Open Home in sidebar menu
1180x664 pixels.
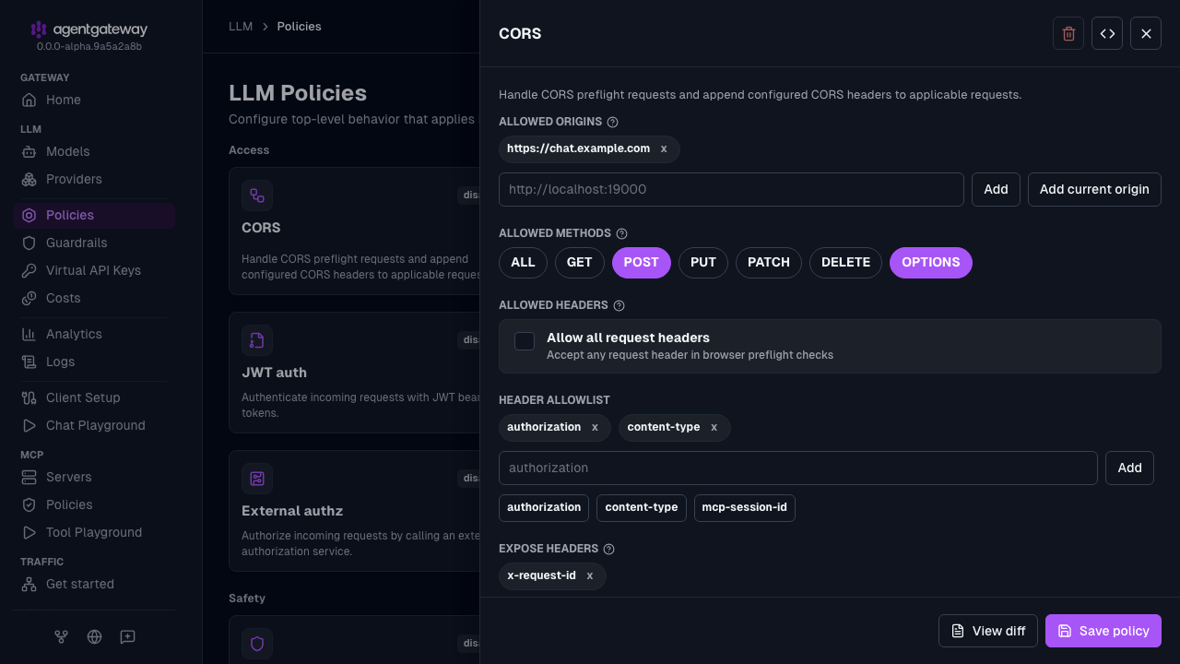coord(94,100)
